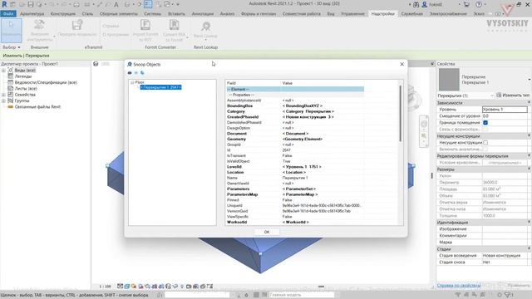Viewport: 532px width, 299px height.
Task: Click the Revit application logo button
Action: click(4, 4)
